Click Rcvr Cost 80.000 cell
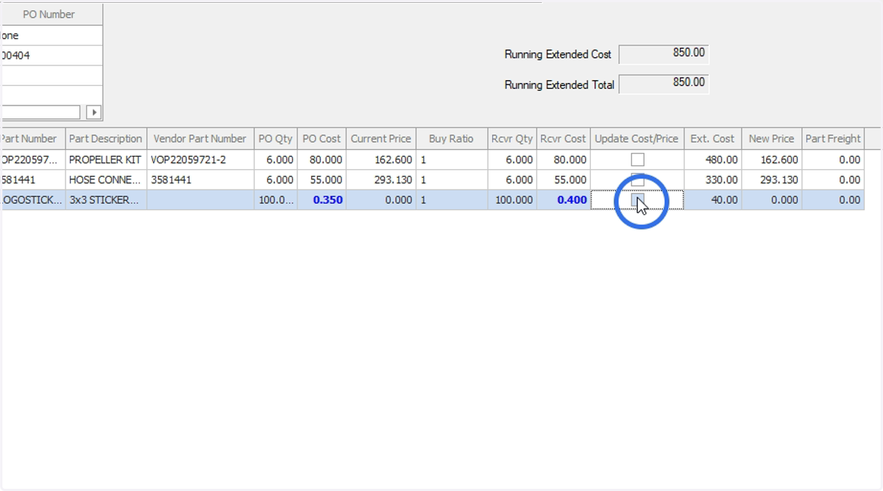 [563, 160]
